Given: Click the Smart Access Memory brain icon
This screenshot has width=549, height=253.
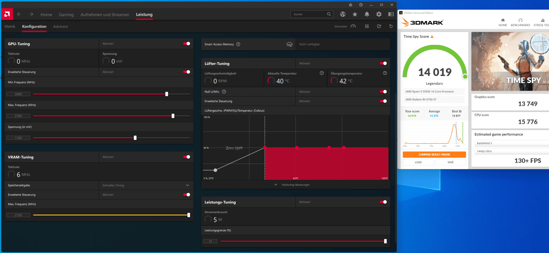Looking at the screenshot, I should tap(289, 44).
